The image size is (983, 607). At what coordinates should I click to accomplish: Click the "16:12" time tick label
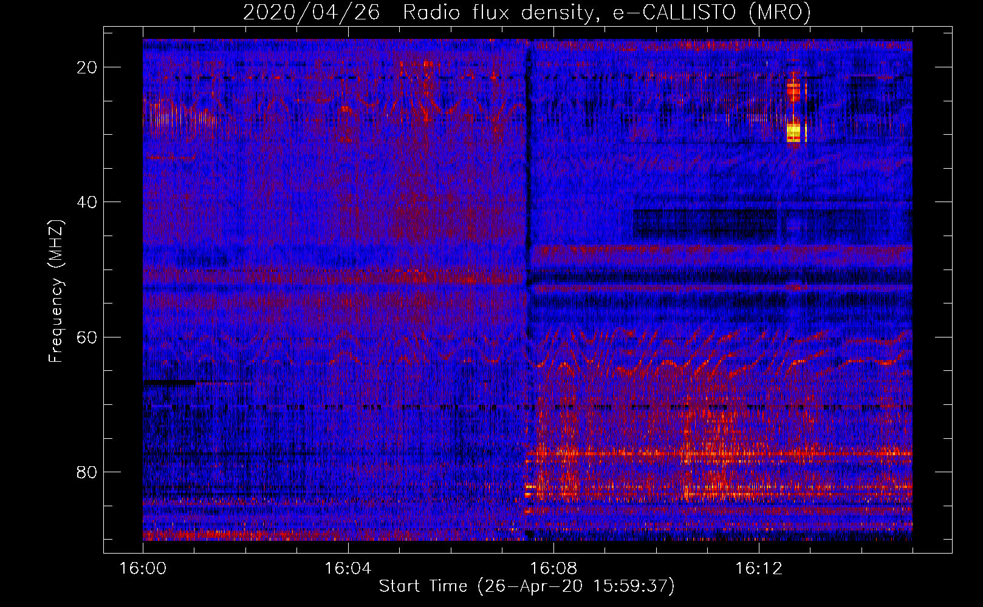click(758, 569)
